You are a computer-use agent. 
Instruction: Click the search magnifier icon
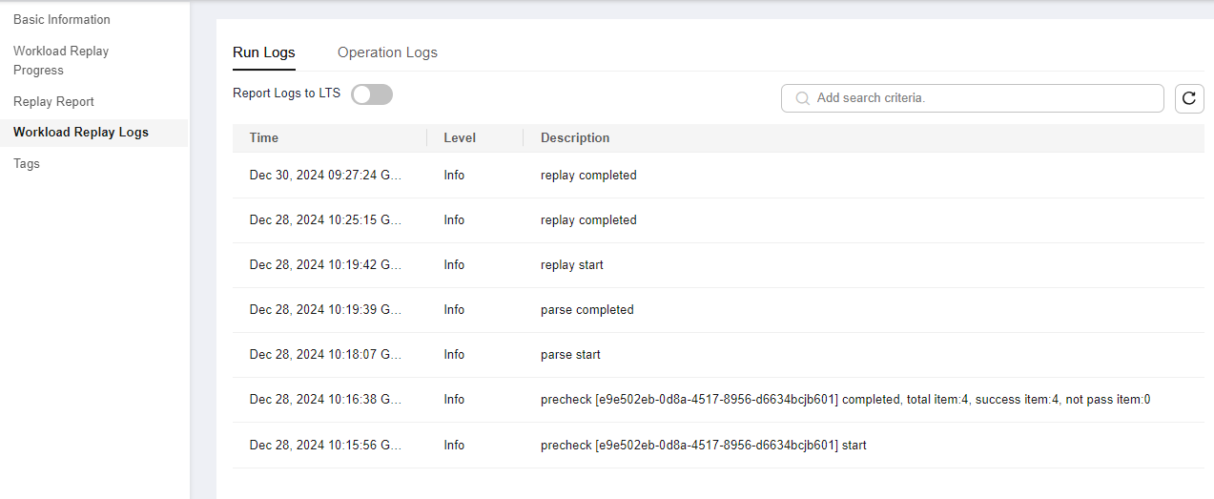tap(803, 98)
